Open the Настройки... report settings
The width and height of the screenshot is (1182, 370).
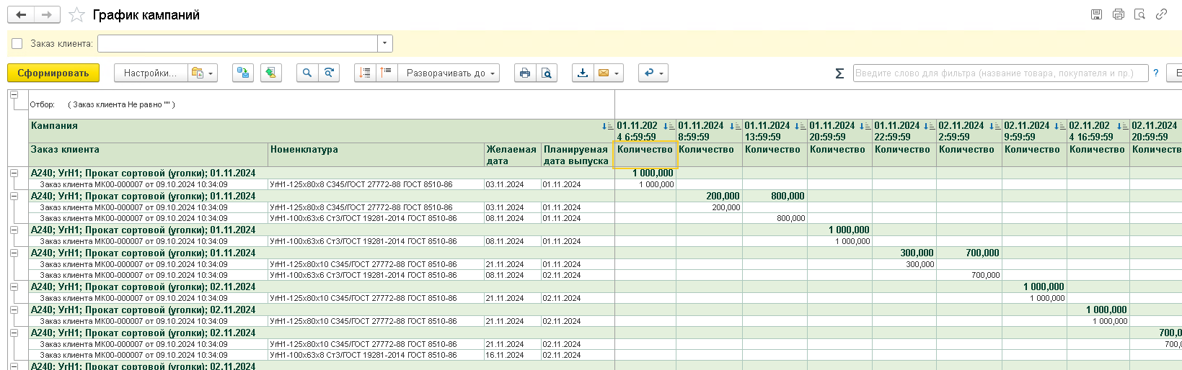[149, 73]
